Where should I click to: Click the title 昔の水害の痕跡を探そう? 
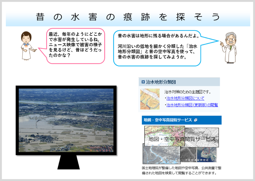click(128, 17)
